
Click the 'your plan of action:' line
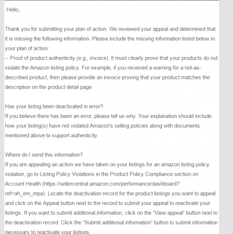click(27, 48)
